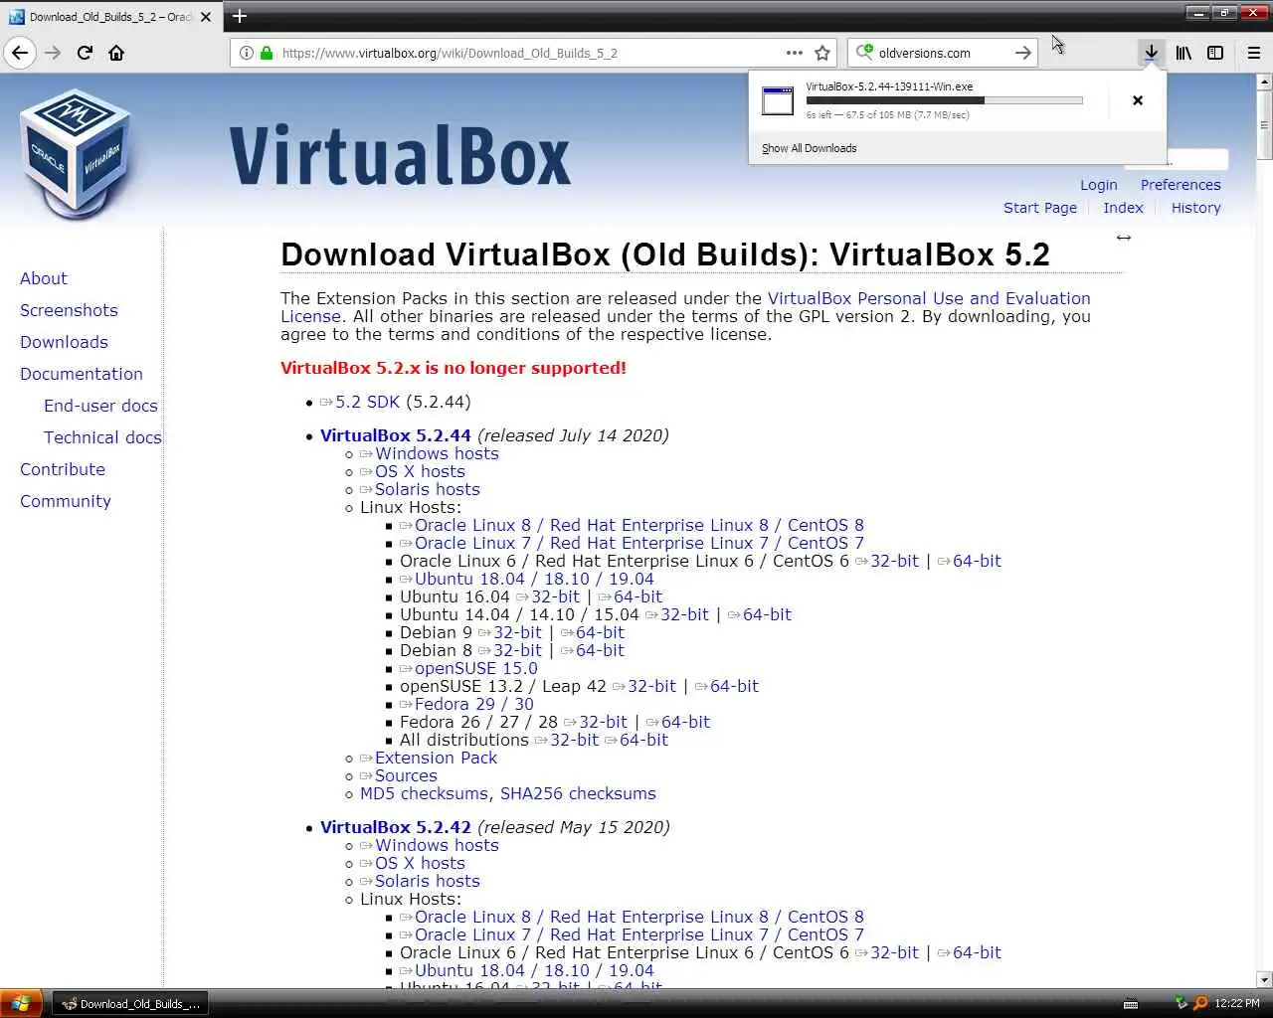Click the oldversions.com search field
Viewport: 1273px width, 1018px height.
coord(942,53)
